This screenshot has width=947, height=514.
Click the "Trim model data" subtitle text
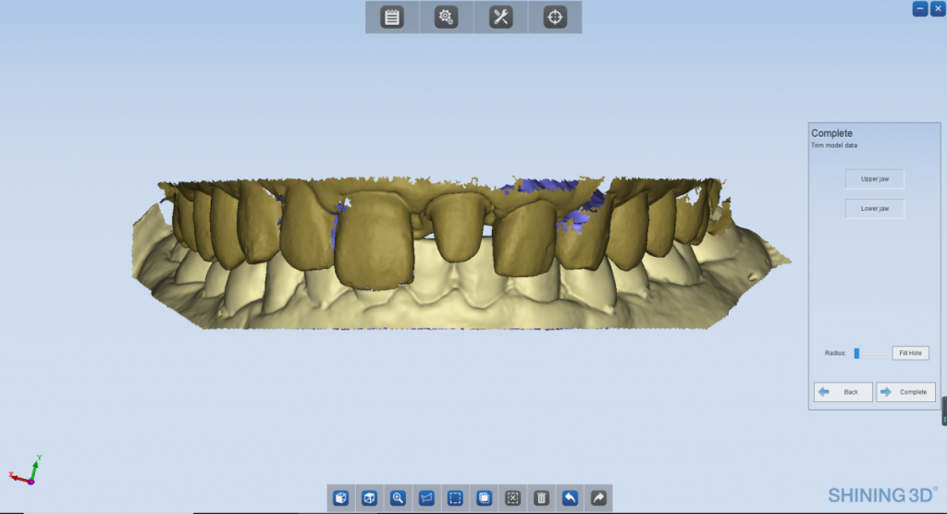[x=834, y=145]
